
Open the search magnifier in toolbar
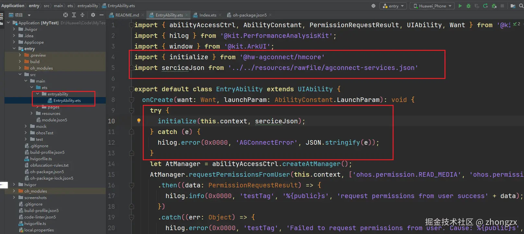(521, 6)
